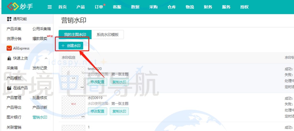Image resolution: width=294 pixels, height=131 pixels.
Task: Click the 通用功能 grid icon
Action: 9,19
